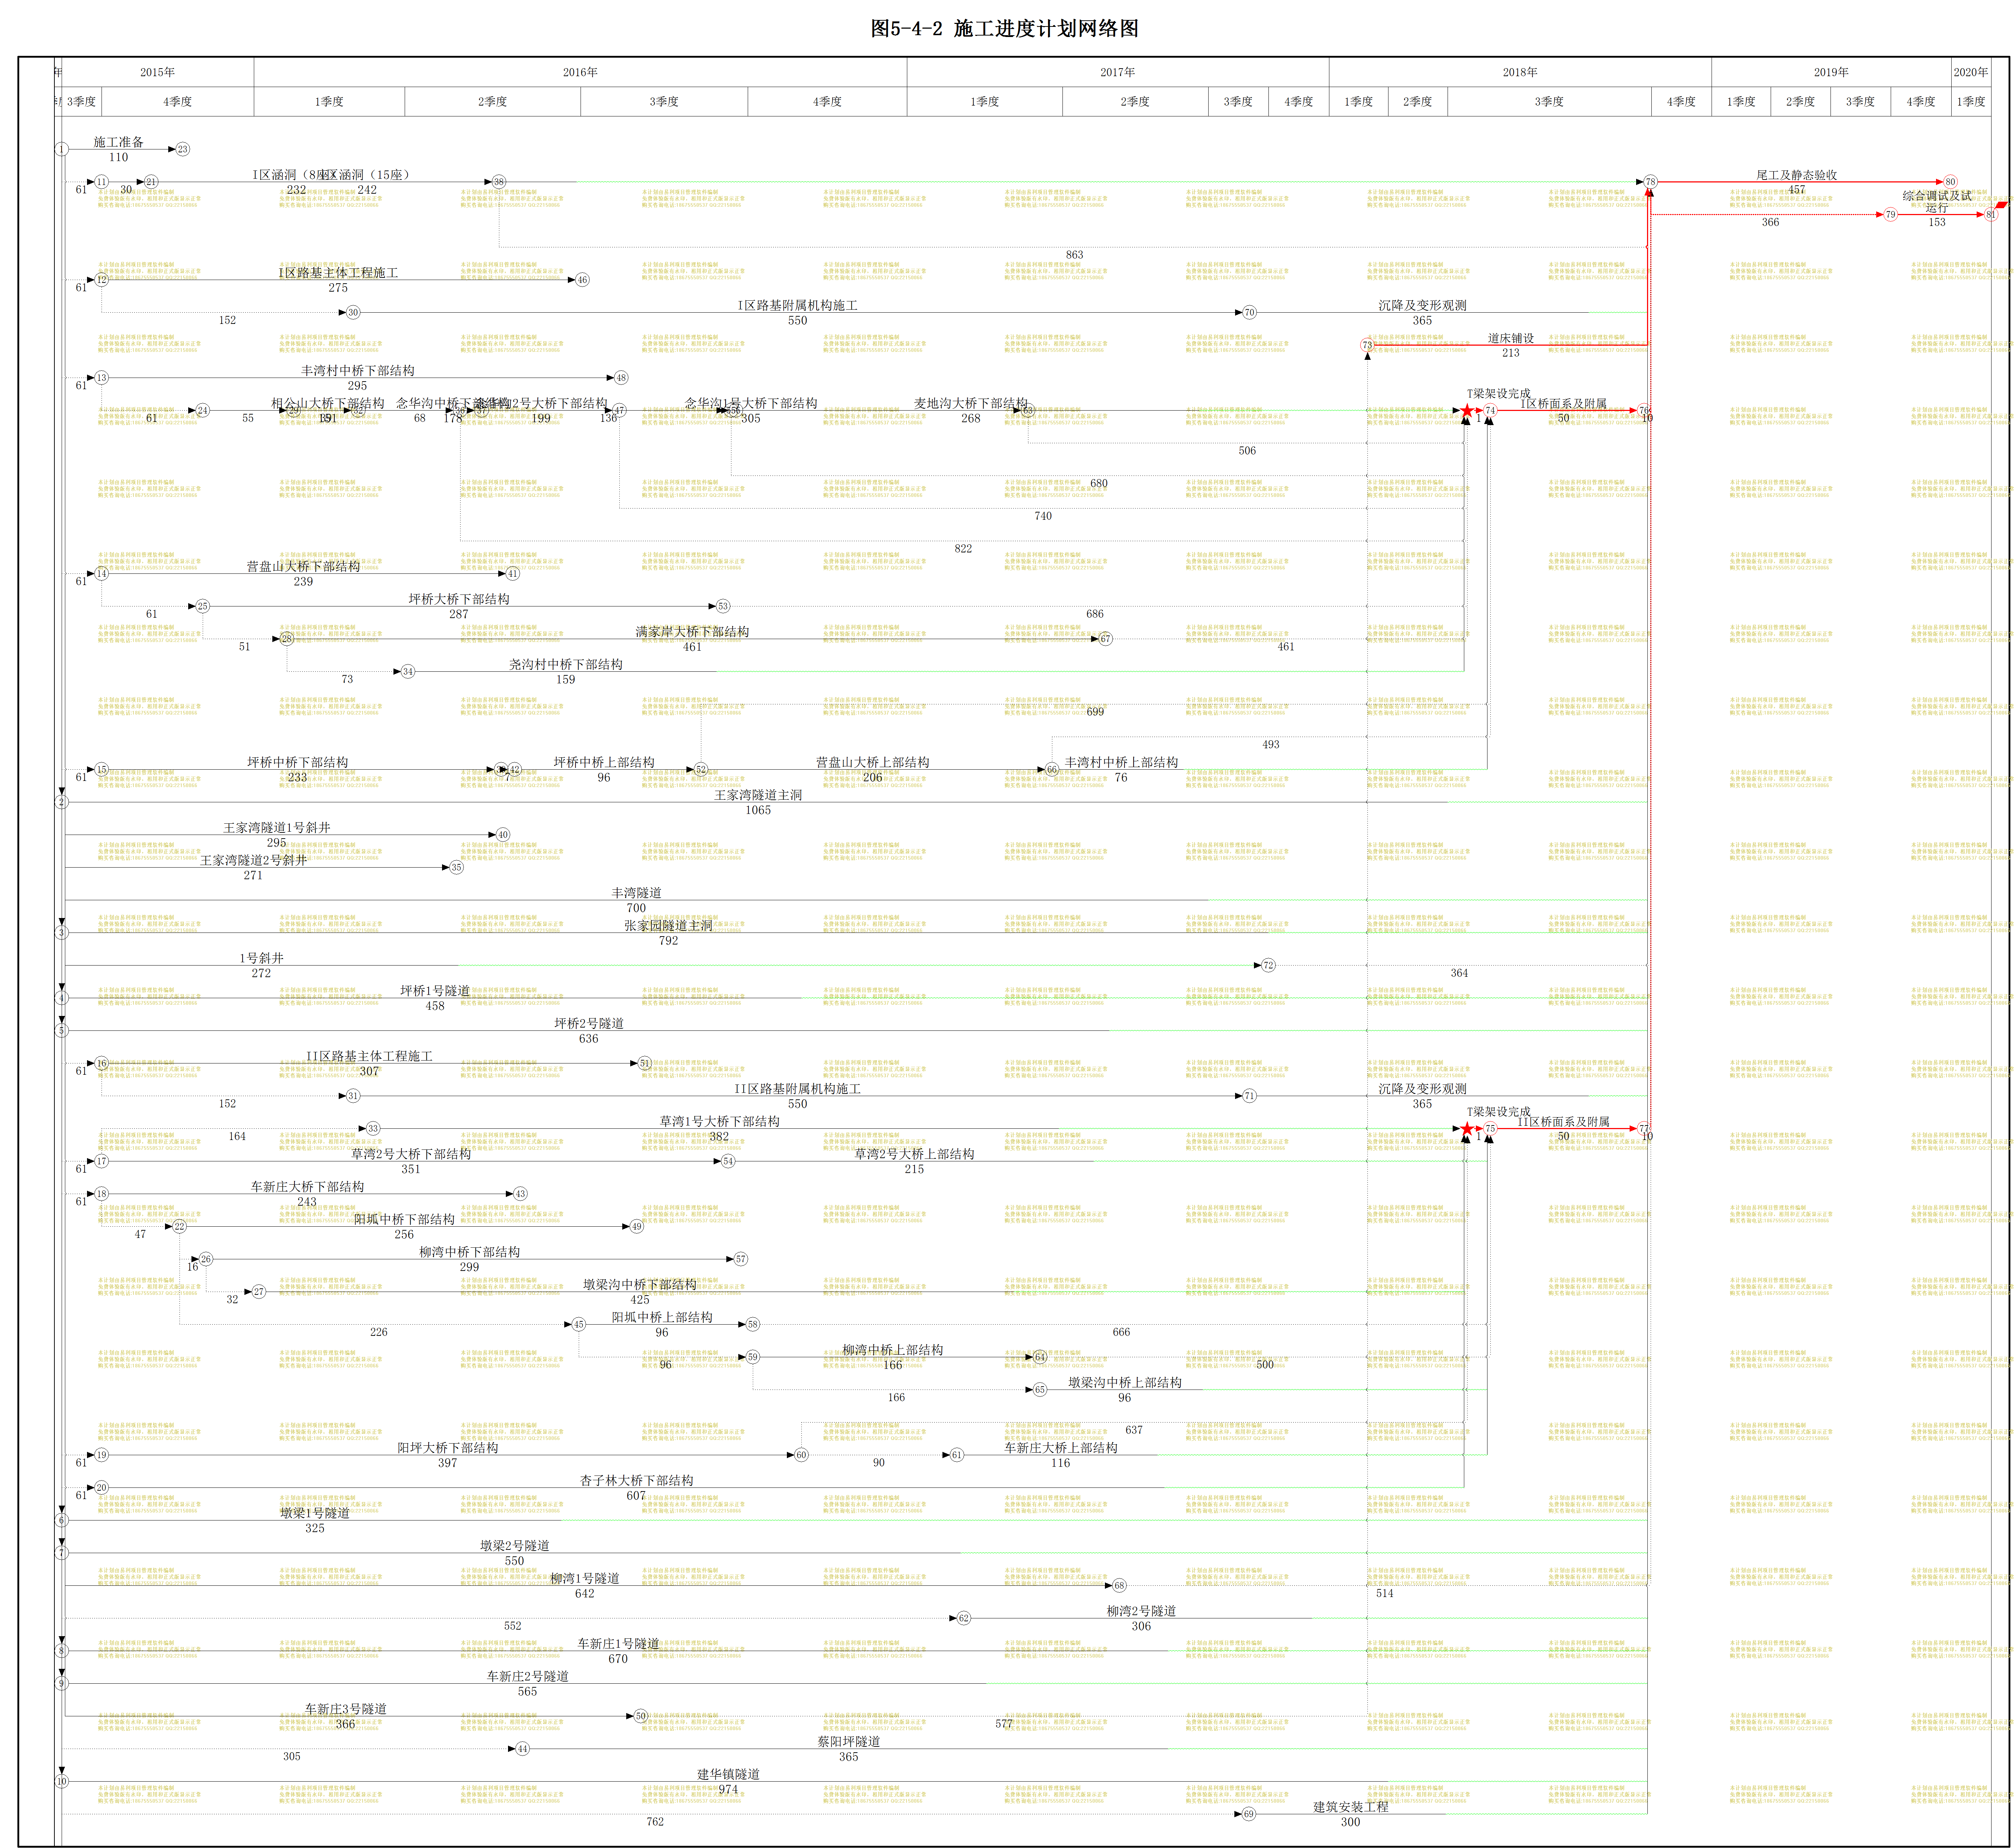Screen dimensions: 2014x1848
Task: Click node 57 ending 柳湾中桥下部结构
Action: tap(740, 1259)
